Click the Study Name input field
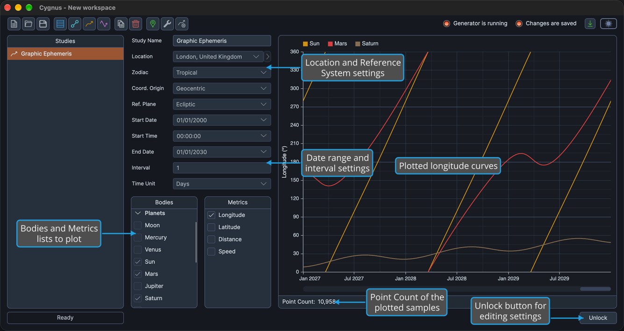624x331 pixels. point(222,41)
